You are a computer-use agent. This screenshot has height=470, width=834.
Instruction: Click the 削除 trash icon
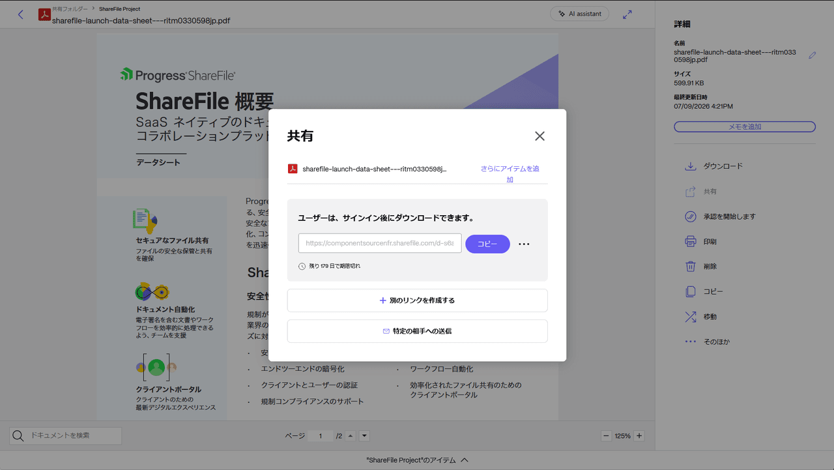[x=691, y=266]
